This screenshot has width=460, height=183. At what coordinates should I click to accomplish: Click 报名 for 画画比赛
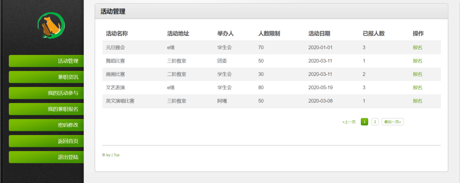point(417,74)
